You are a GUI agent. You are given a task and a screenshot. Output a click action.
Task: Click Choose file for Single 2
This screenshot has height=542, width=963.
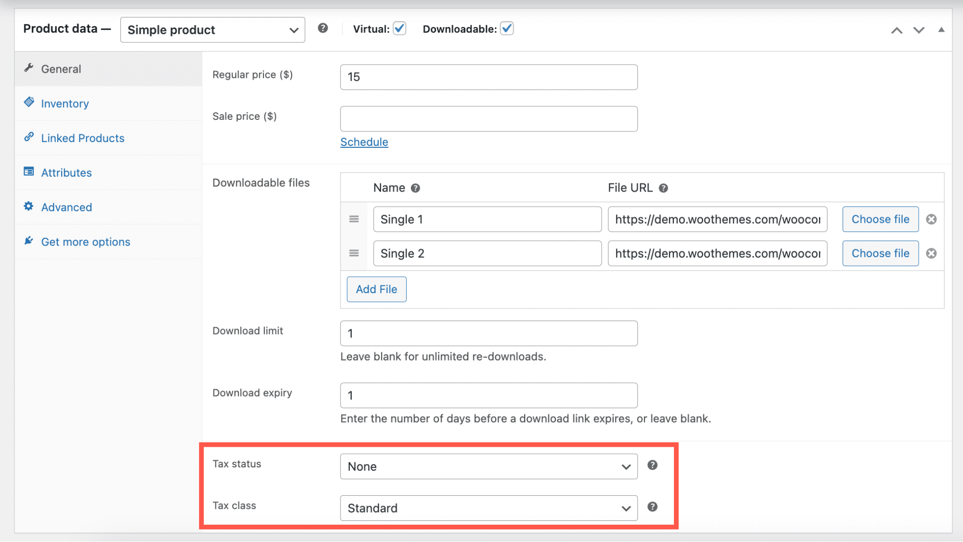(880, 253)
